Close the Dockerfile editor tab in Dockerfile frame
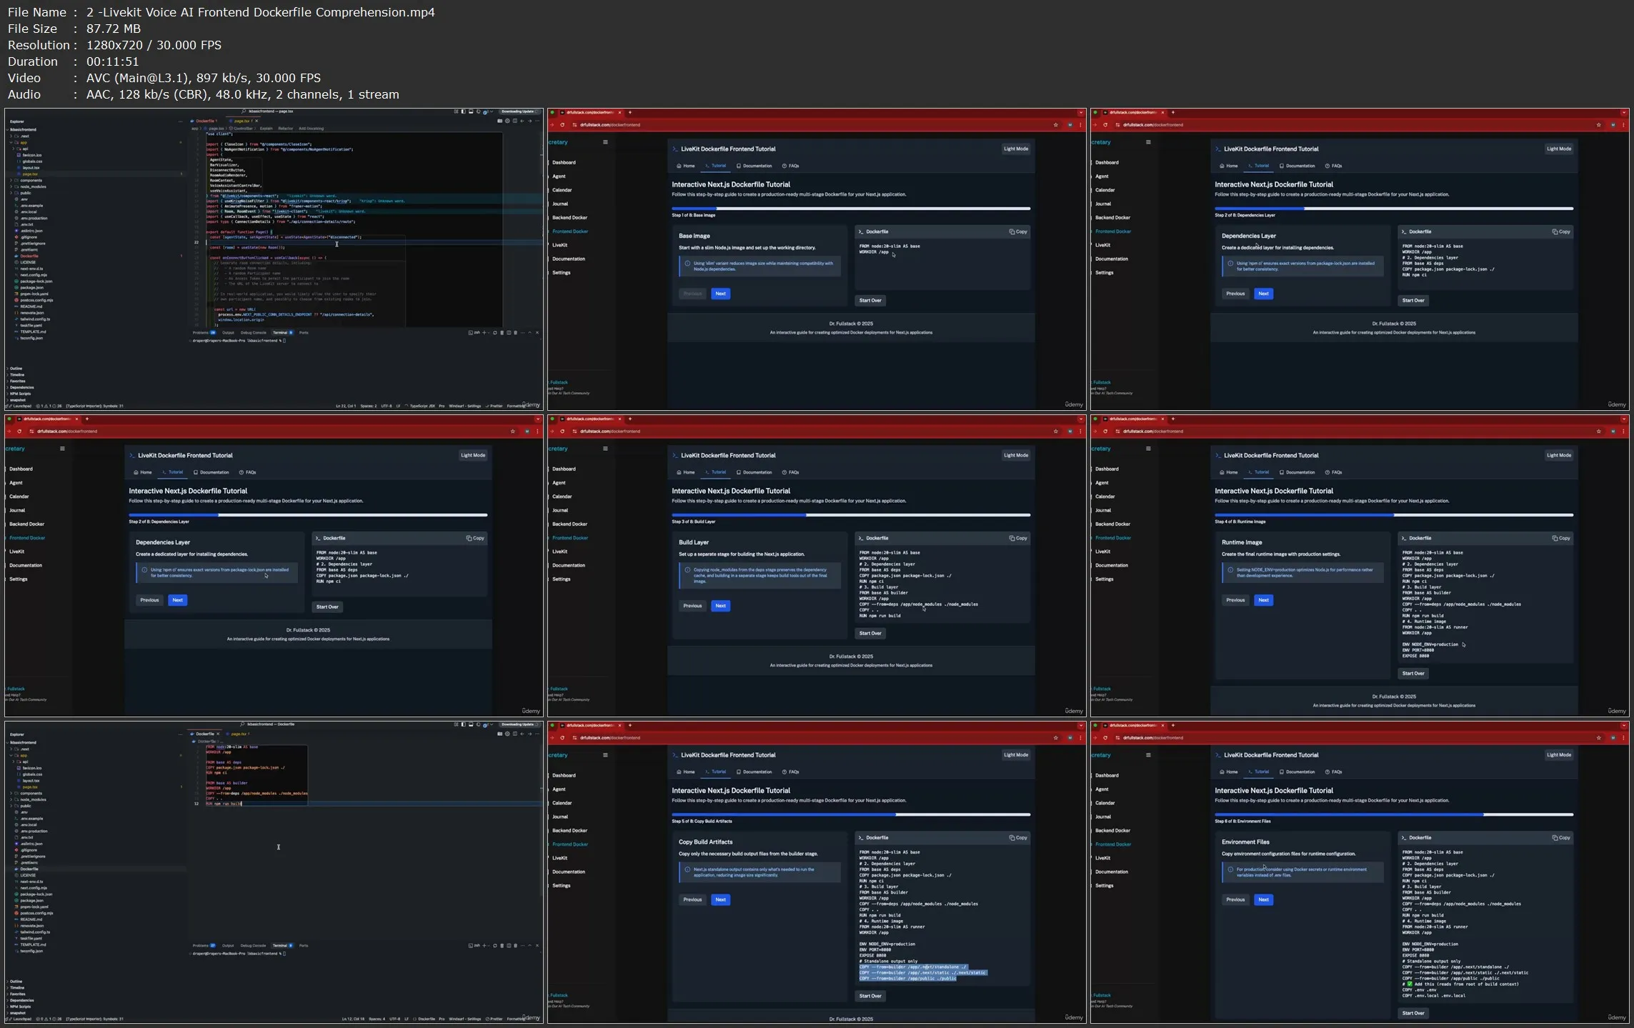Image resolution: width=1634 pixels, height=1028 pixels. (218, 734)
